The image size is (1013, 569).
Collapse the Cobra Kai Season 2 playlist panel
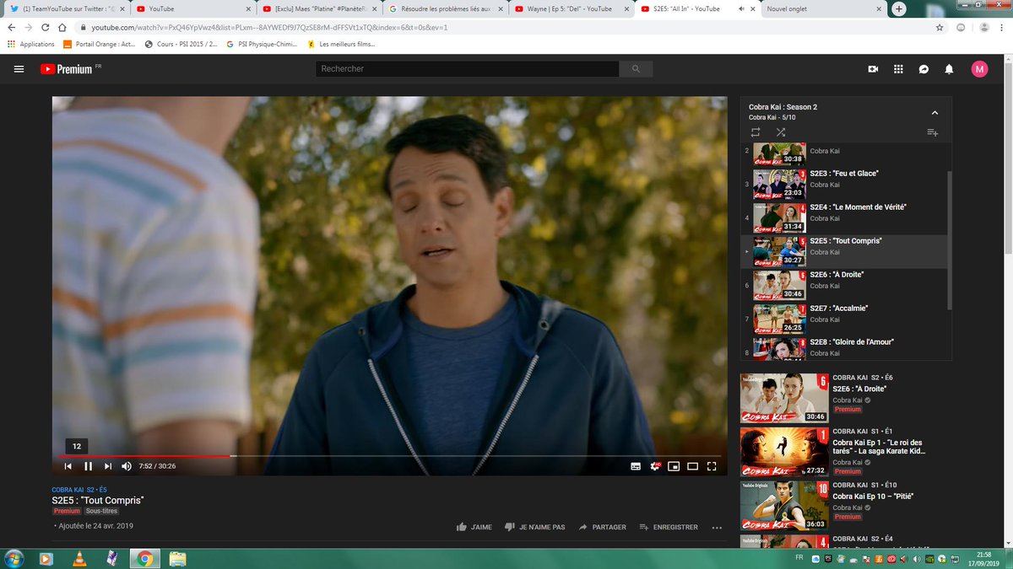(x=934, y=112)
